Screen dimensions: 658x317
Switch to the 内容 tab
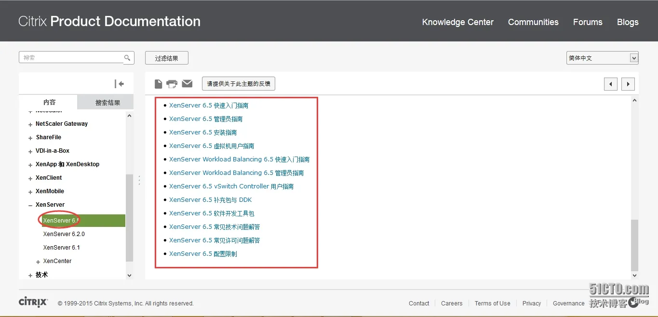coord(48,102)
